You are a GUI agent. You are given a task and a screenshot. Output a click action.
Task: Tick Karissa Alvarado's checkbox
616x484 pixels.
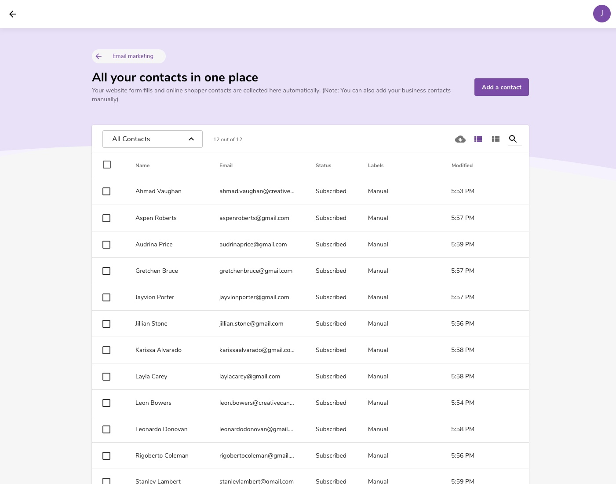[x=106, y=350]
